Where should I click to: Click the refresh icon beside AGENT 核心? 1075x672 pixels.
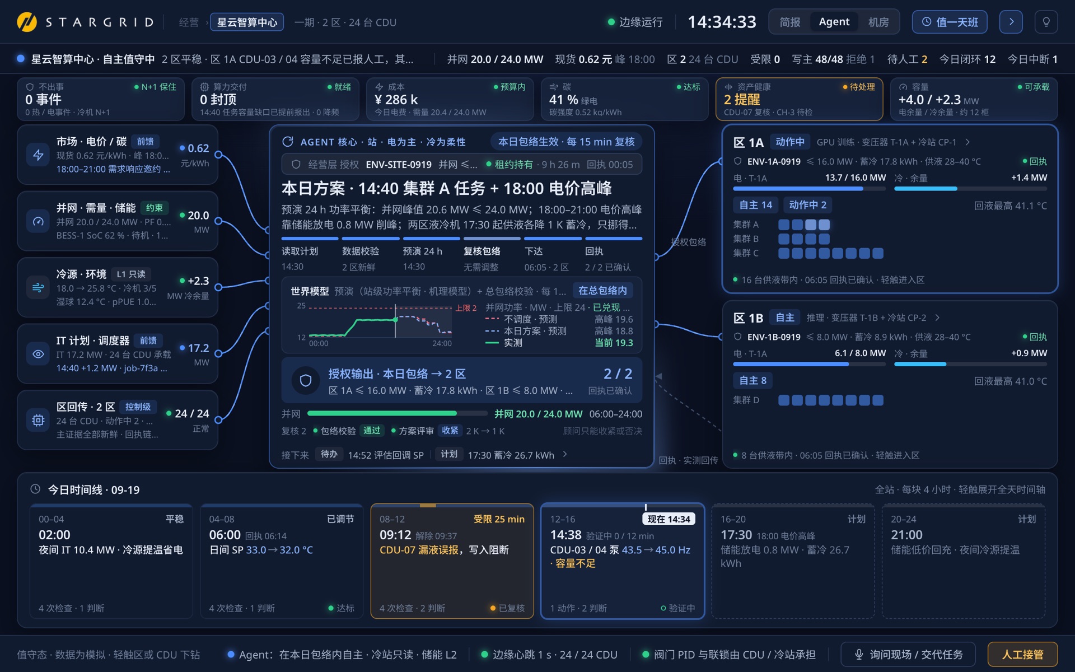click(x=288, y=142)
